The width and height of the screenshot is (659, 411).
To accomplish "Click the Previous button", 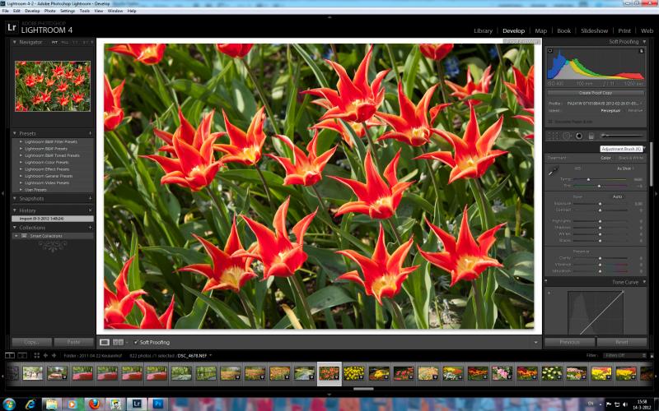I will point(569,342).
